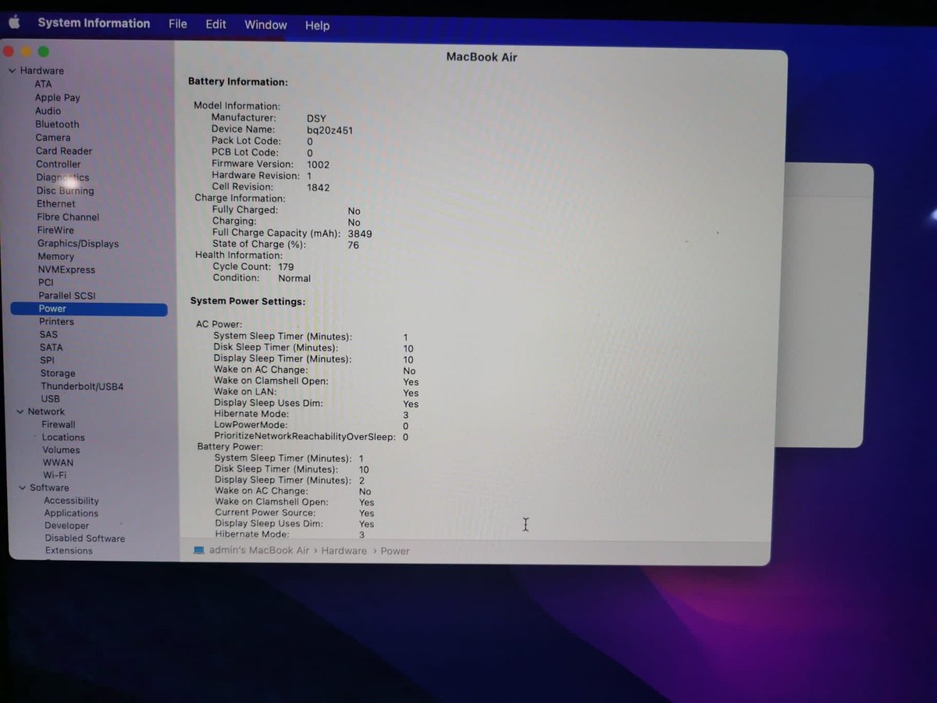Viewport: 937px width, 703px height.
Task: Click the laptop icon in path bar
Action: coord(198,550)
